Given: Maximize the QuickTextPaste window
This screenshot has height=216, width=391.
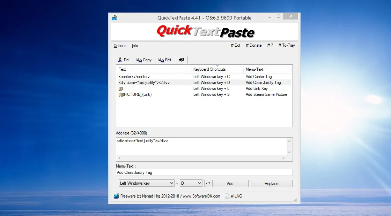Looking at the screenshot, I should [279, 16].
